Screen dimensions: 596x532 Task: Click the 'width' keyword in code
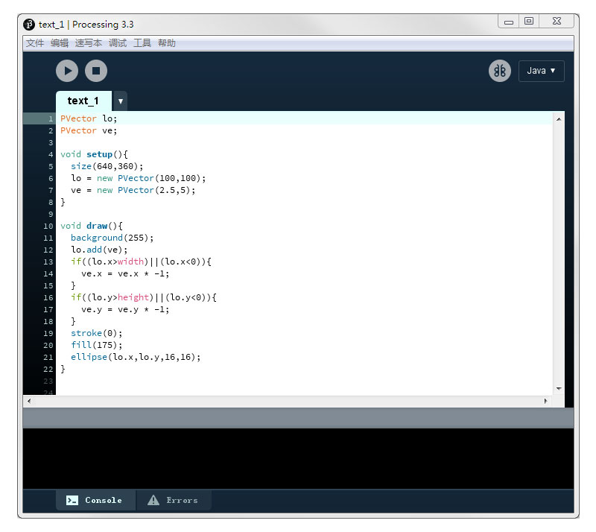click(130, 262)
